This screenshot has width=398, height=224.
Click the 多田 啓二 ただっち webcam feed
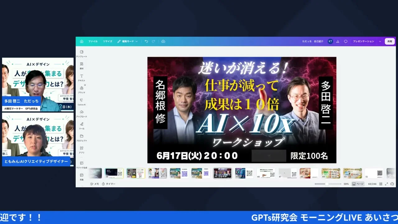coord(38,85)
